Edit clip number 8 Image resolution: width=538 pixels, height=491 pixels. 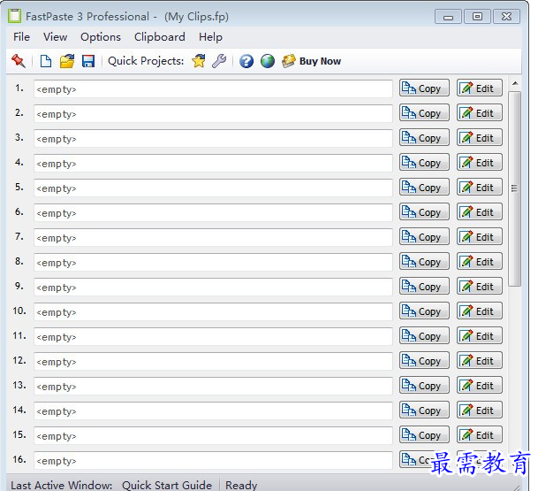point(480,261)
